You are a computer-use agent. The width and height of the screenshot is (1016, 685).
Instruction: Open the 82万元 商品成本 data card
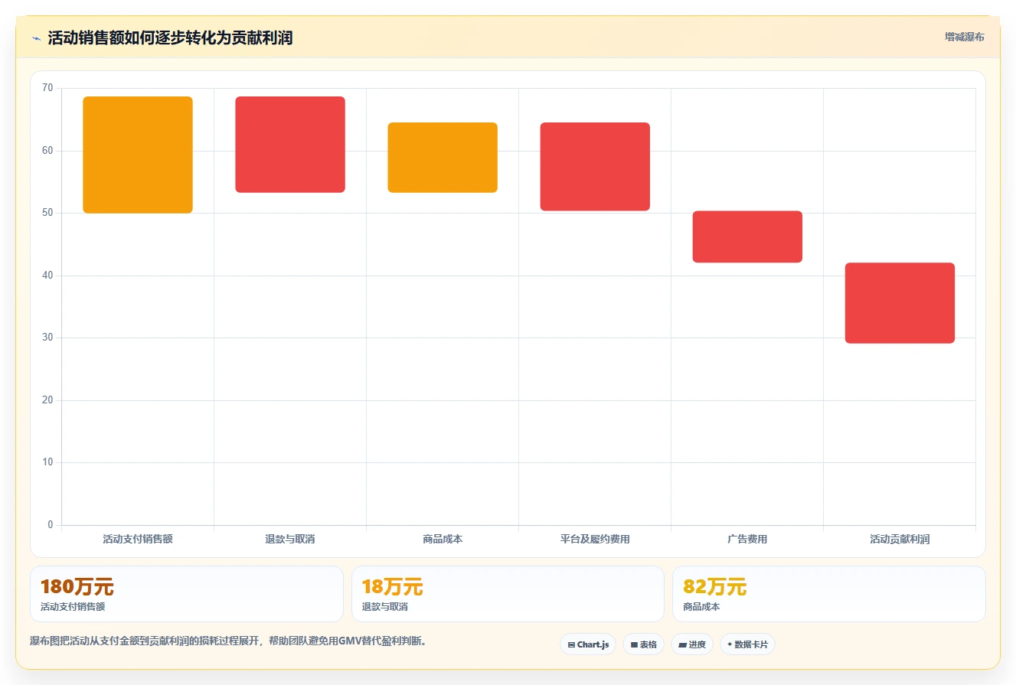tap(828, 594)
